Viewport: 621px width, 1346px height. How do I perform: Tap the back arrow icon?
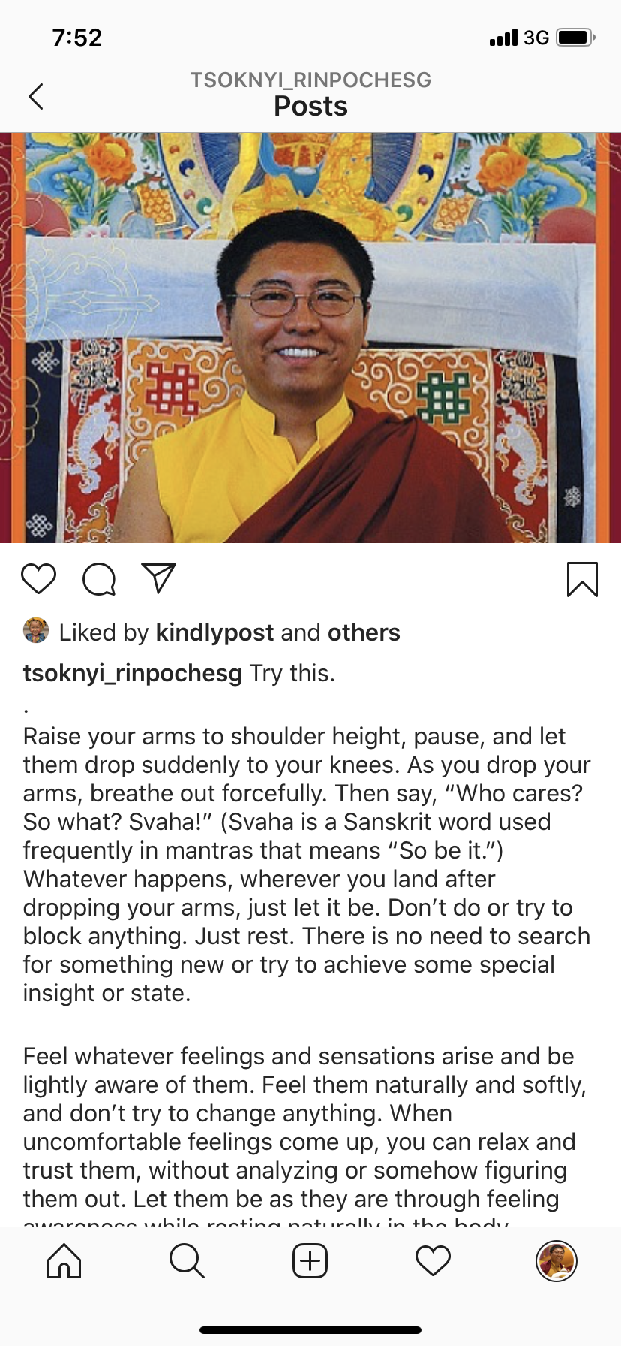click(x=36, y=96)
